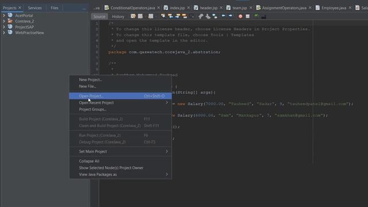Click the Shift Line Left arrow icon
368x207 pixels.
tap(223, 16)
